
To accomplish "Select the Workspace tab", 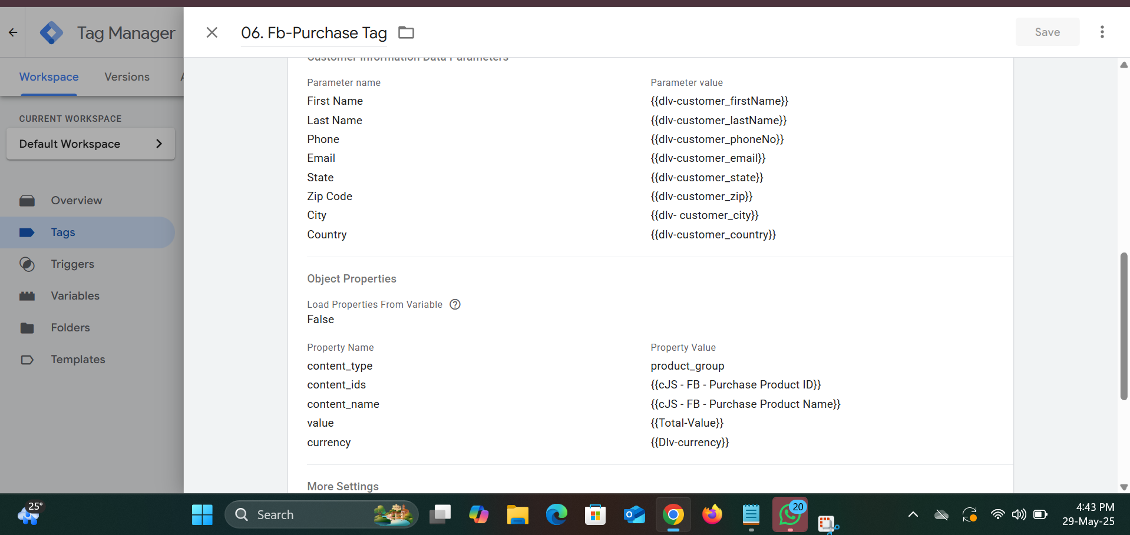I will pos(49,77).
